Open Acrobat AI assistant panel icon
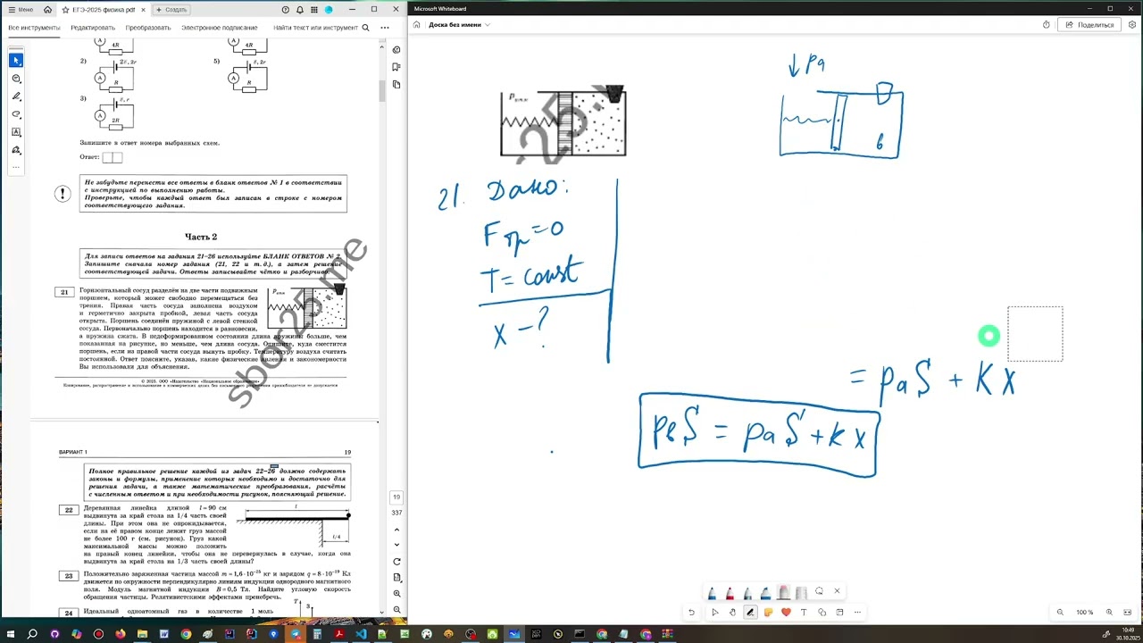The height and width of the screenshot is (643, 1143). coord(396,50)
